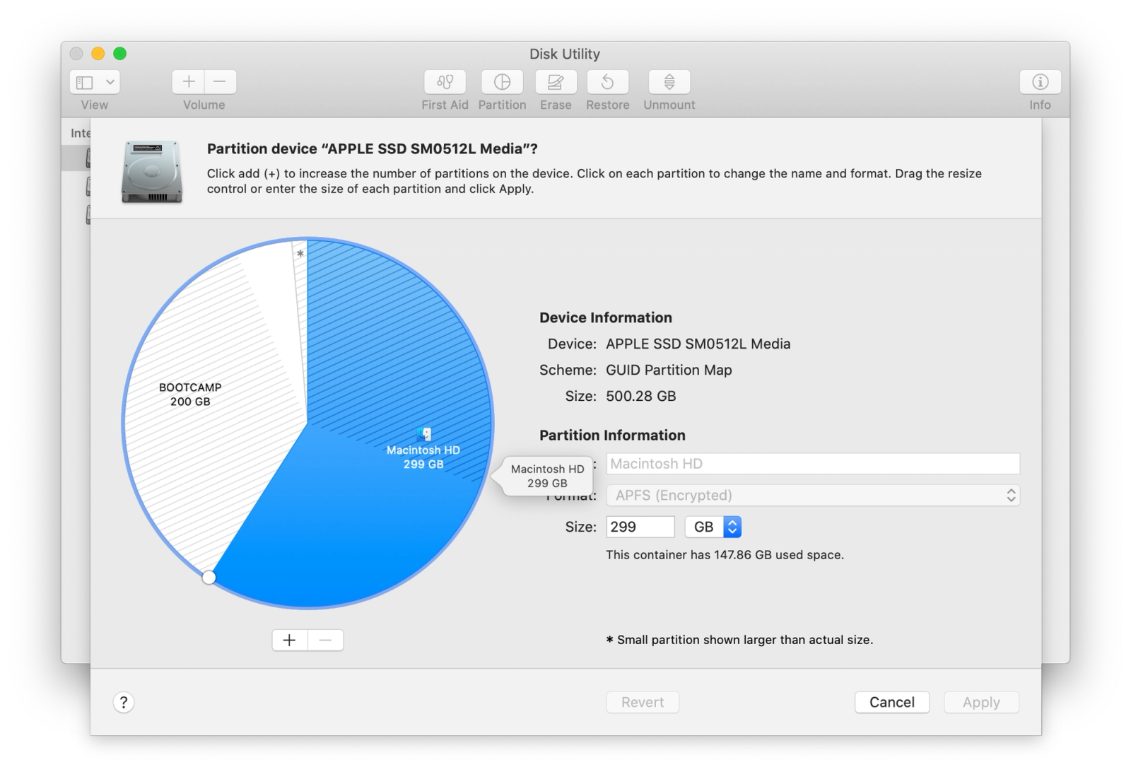Unmount the volume via the toolbar
Viewport: 1131px width, 765px height.
[x=669, y=82]
